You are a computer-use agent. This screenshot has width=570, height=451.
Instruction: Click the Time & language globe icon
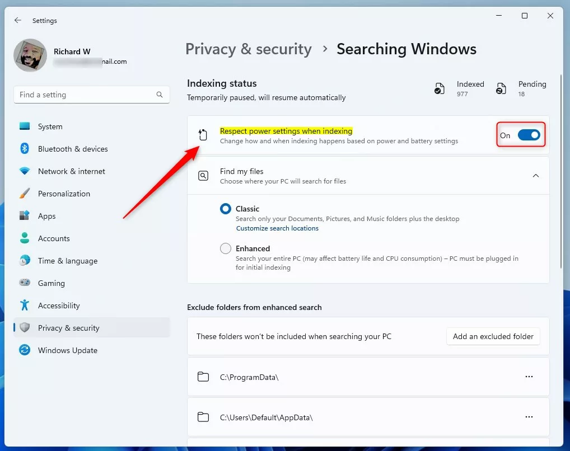[x=25, y=261]
